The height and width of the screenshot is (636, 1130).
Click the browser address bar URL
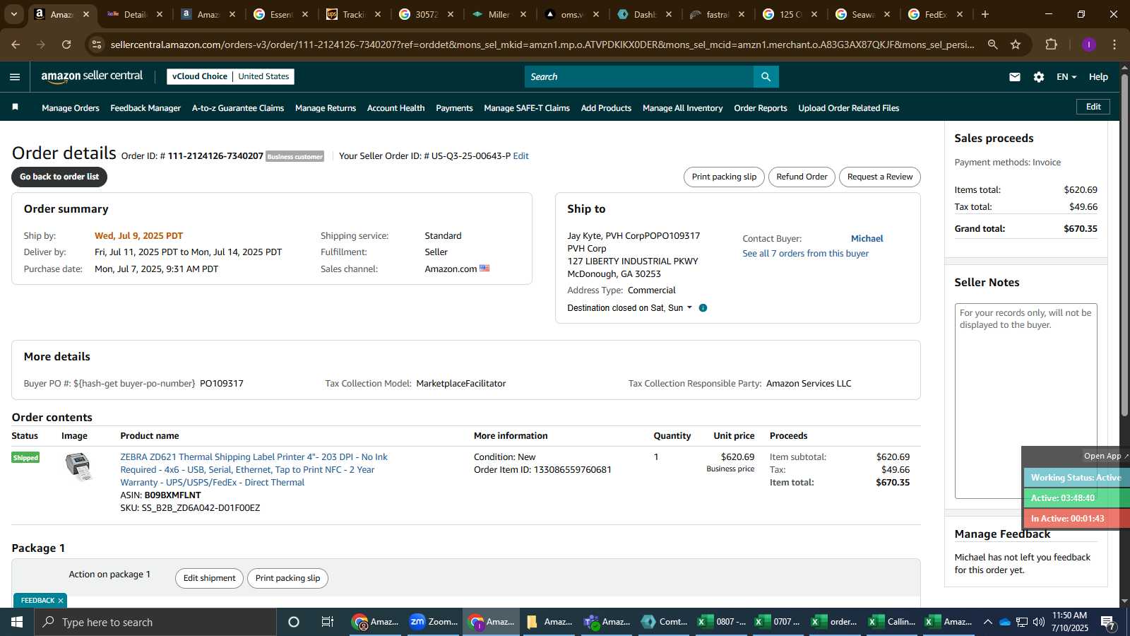pos(542,45)
